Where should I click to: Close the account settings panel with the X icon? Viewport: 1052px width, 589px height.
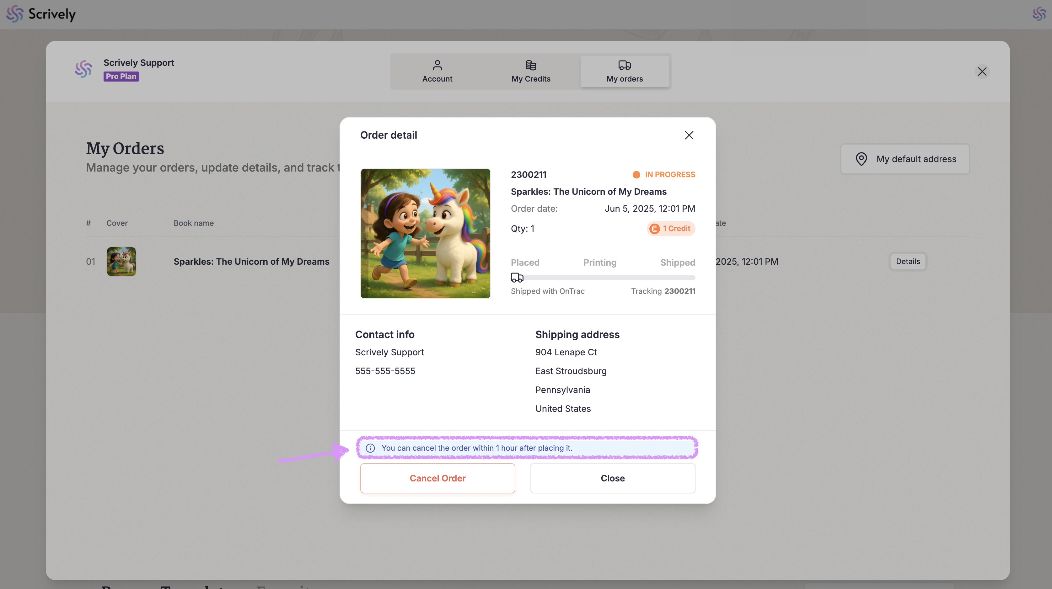pos(982,72)
